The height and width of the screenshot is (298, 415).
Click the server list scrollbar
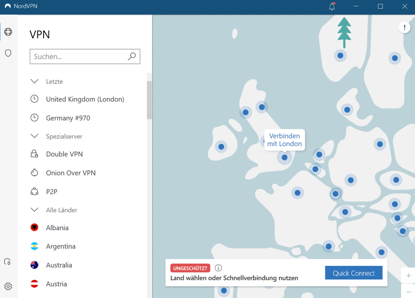coord(149,100)
